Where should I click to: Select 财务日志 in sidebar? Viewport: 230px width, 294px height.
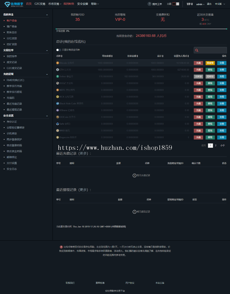point(12,32)
